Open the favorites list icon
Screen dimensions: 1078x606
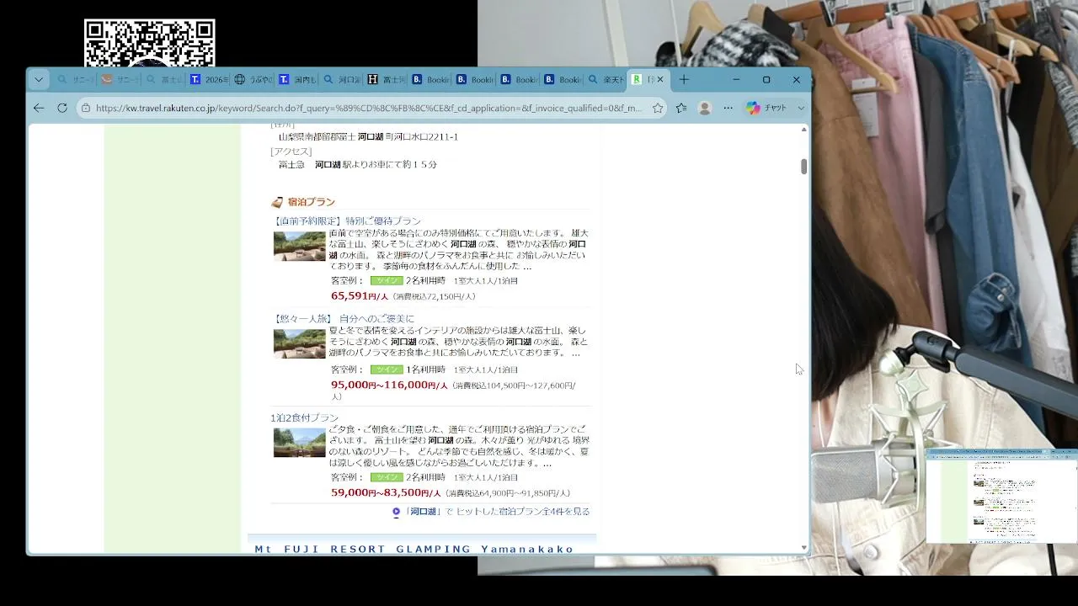point(681,108)
